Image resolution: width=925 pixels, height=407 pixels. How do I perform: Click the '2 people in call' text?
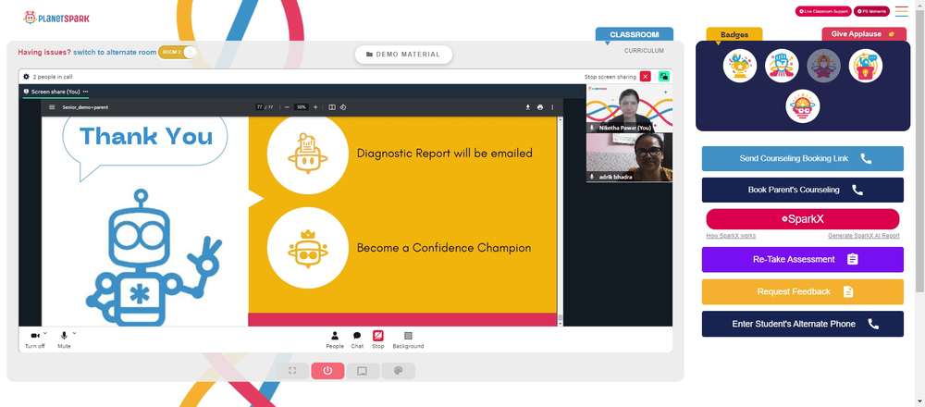click(53, 77)
